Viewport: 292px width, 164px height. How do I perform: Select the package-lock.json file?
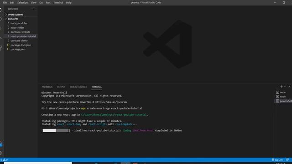21,45
